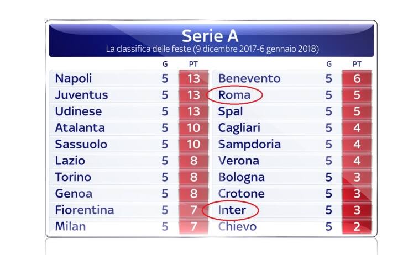Select the Atalanta team name

pyautogui.click(x=80, y=128)
